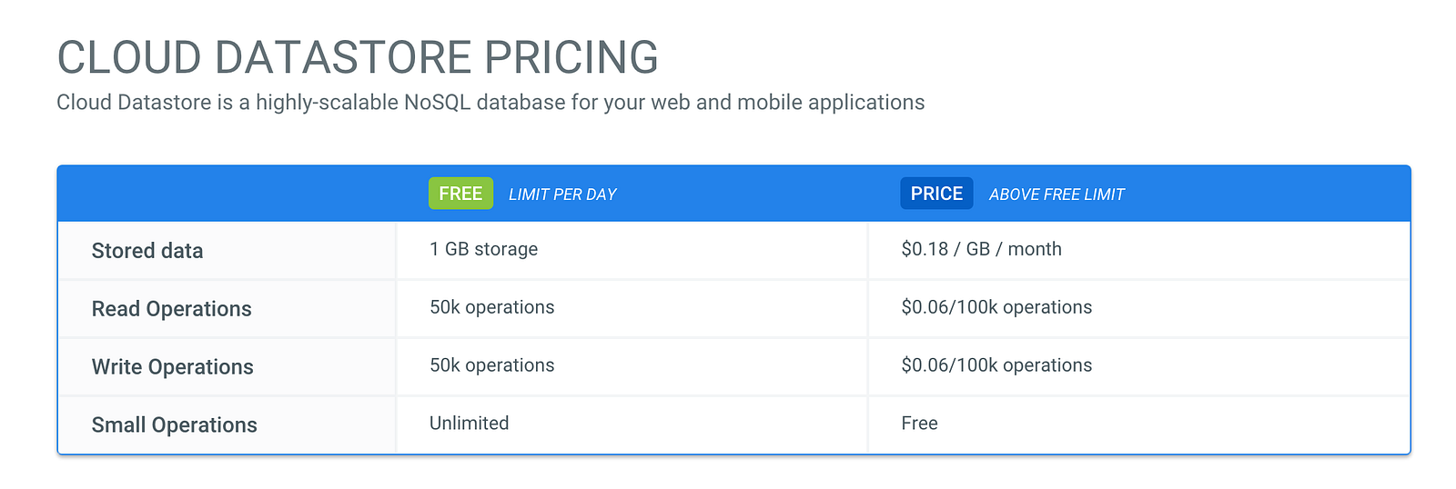Image resolution: width=1456 pixels, height=489 pixels.
Task: Click the dark blue PRICE badge
Action: (936, 194)
